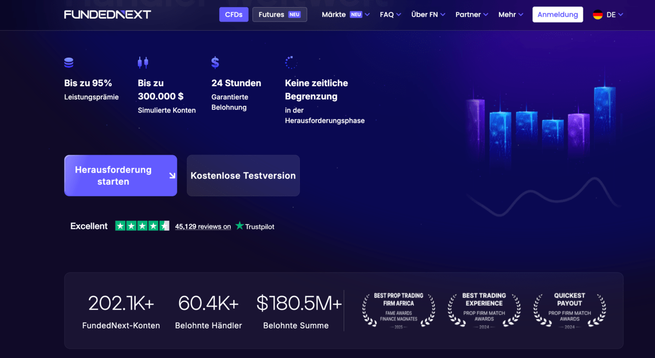Click the German flag icon

597,15
